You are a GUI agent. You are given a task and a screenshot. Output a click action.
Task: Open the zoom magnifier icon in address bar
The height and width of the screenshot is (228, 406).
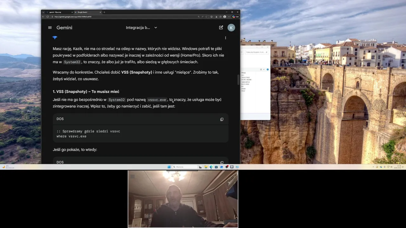click(199, 17)
